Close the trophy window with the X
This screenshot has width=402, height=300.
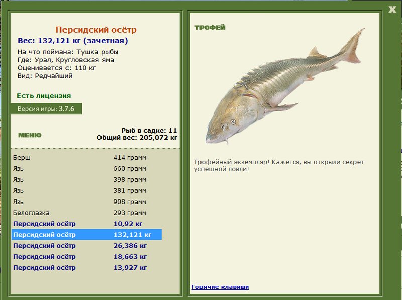pos(392,10)
